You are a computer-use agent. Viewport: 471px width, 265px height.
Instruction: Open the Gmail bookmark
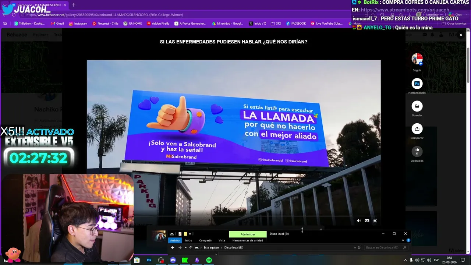57,24
